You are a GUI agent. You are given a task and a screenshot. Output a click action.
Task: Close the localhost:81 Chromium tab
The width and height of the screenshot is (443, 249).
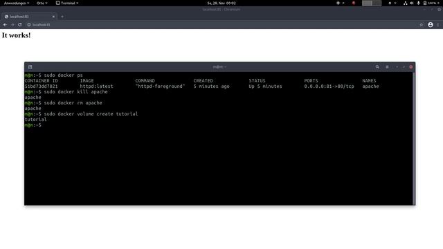click(x=53, y=17)
